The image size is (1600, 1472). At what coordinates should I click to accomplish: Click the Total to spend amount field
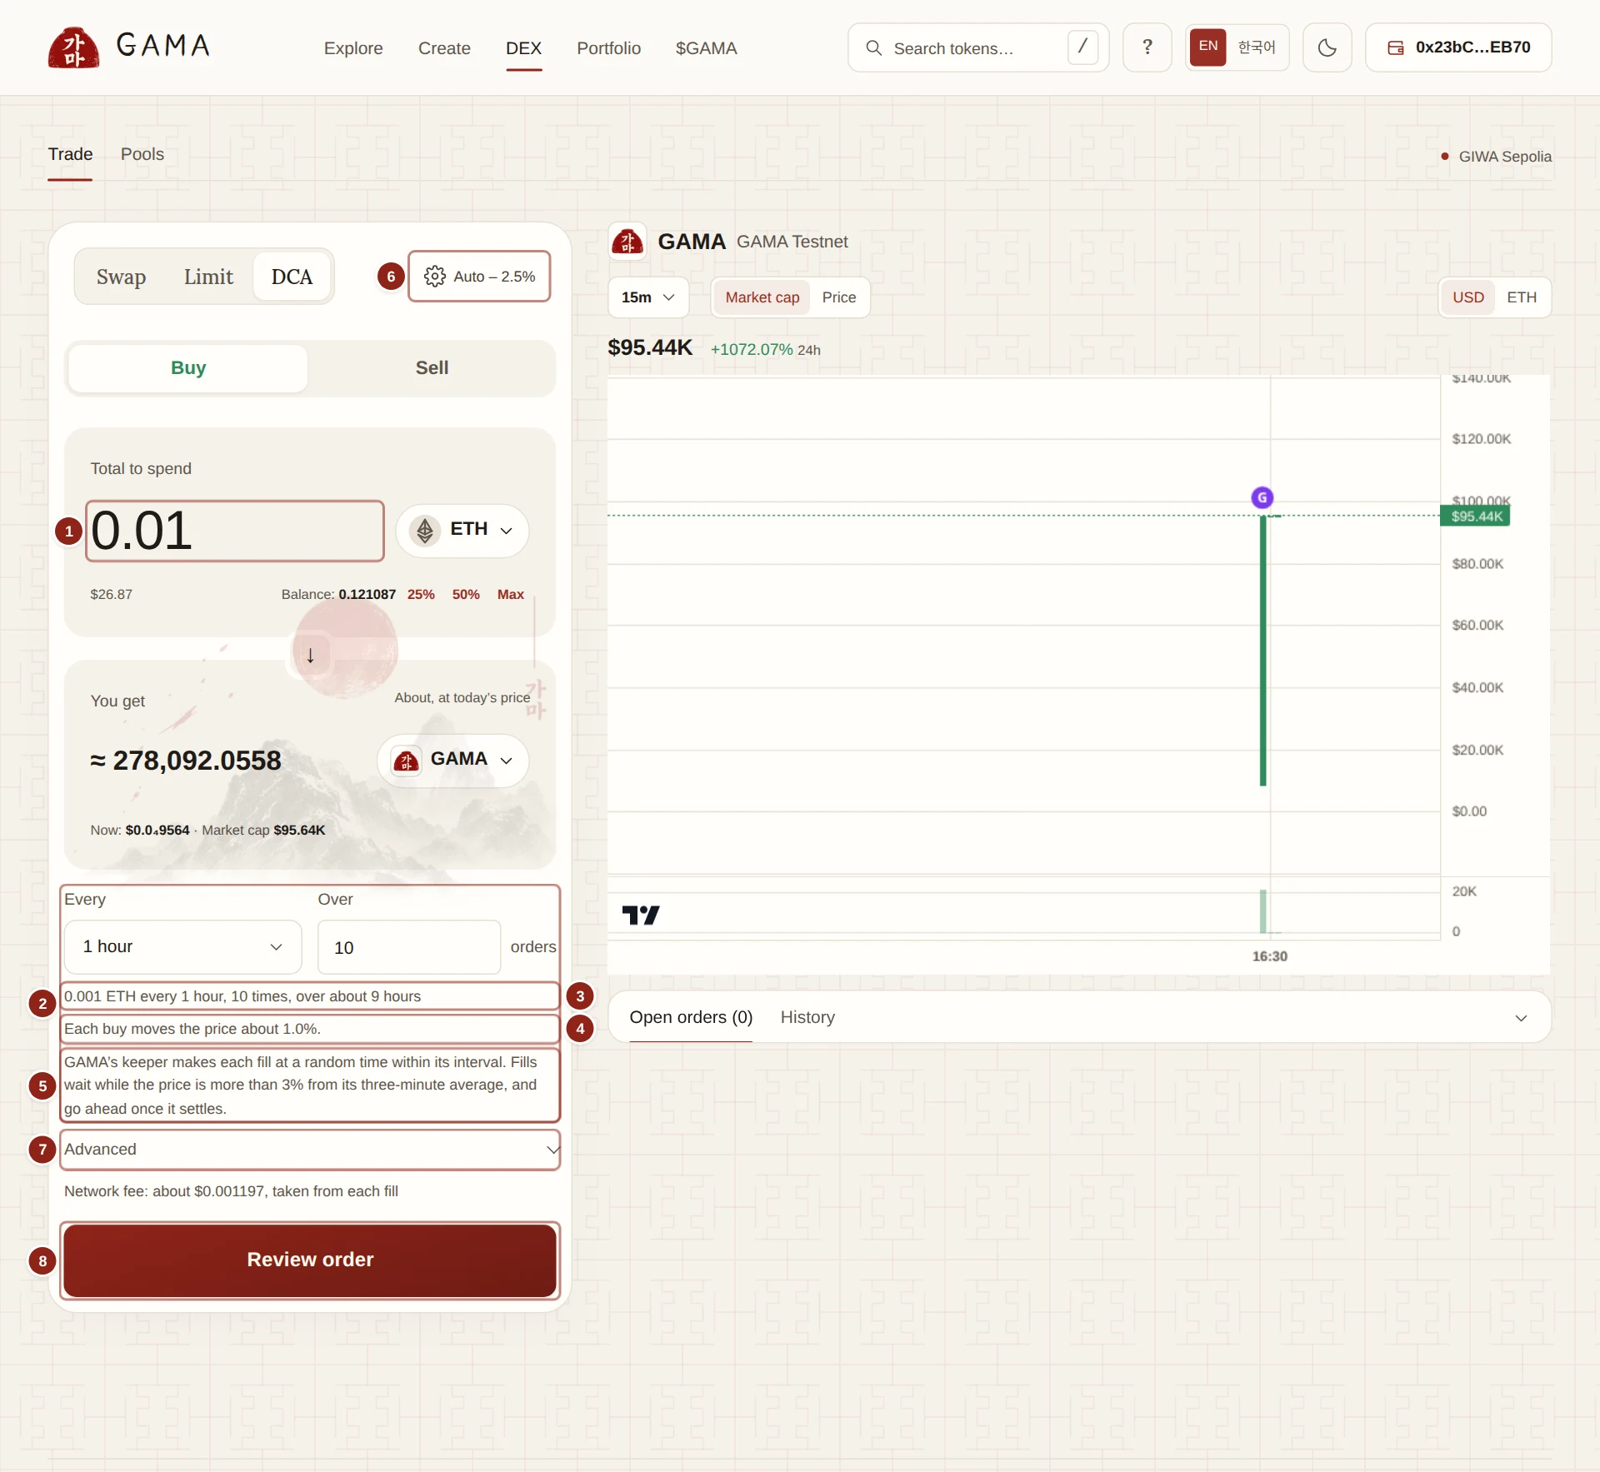(235, 531)
